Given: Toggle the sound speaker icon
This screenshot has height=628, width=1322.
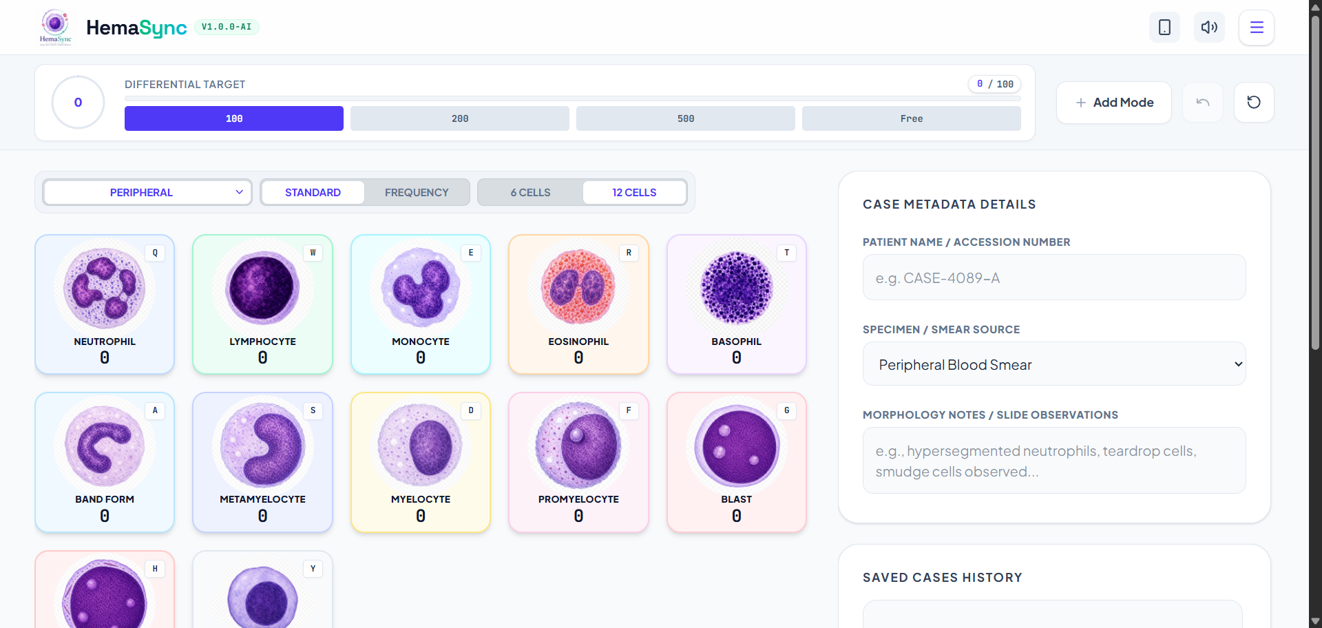Looking at the screenshot, I should tap(1209, 27).
